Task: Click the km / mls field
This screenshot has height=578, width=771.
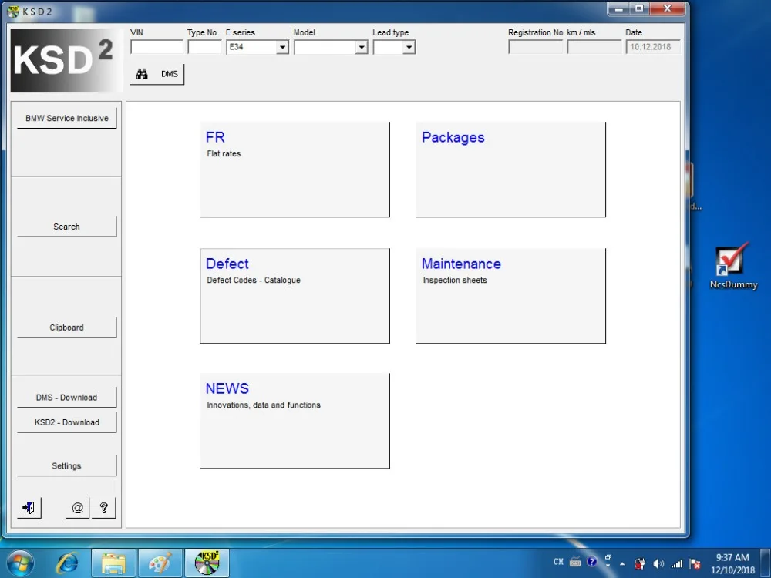Action: pyautogui.click(x=594, y=47)
